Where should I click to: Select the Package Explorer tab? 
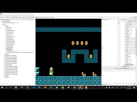pos(6,19)
